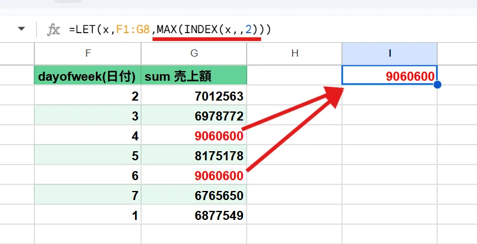The width and height of the screenshot is (477, 244).
Task: Select the cell with value 7012563
Action: click(194, 95)
